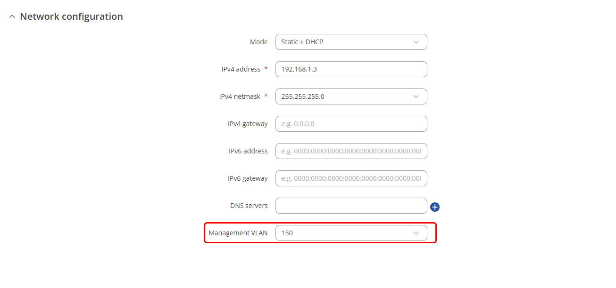Click the IPv6 gateway label text
Screen dimensions: 616x288
click(248, 178)
